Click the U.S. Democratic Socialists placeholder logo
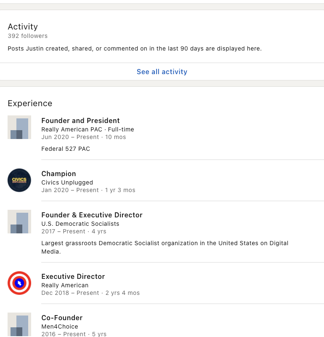The height and width of the screenshot is (337, 324). click(x=19, y=222)
